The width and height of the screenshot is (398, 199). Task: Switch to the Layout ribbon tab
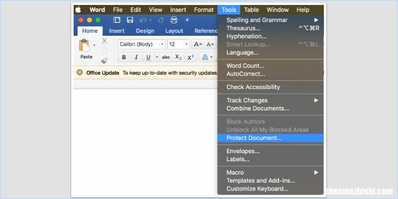[x=174, y=31]
